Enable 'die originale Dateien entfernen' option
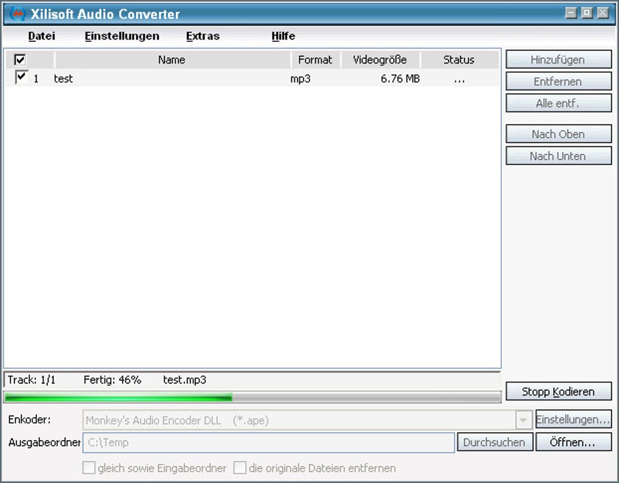Viewport: 619px width, 483px height. point(239,468)
